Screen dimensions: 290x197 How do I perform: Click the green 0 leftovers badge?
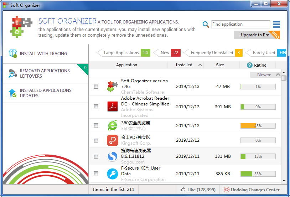(84, 68)
